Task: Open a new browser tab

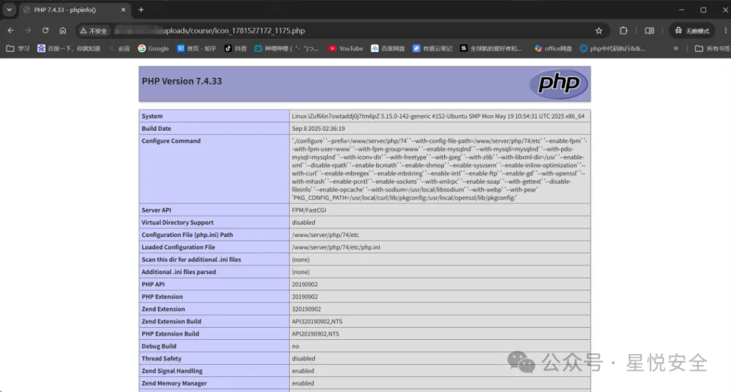Action: pyautogui.click(x=141, y=10)
